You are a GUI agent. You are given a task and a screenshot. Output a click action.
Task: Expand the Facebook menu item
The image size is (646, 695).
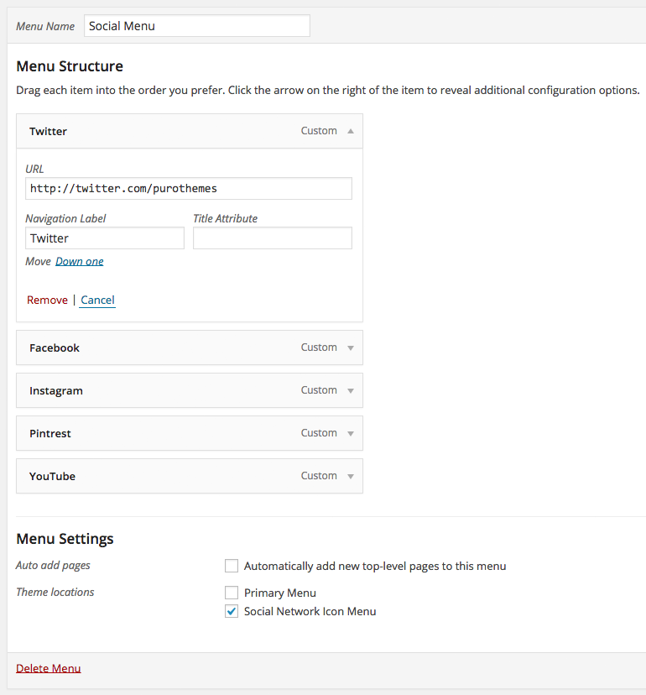[x=352, y=347]
